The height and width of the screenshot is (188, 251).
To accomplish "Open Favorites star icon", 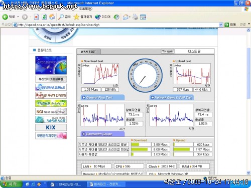I will click(76, 17).
